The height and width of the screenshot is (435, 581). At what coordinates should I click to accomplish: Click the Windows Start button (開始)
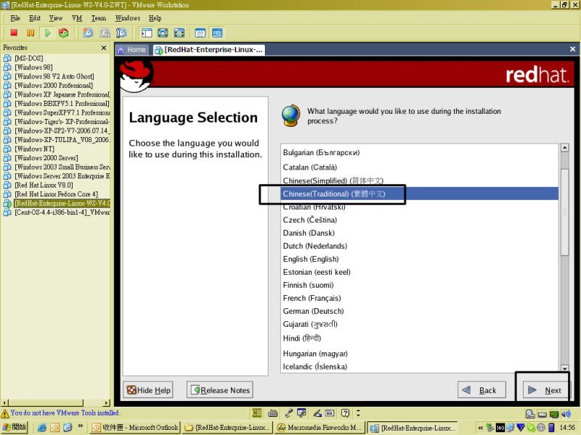pos(15,428)
